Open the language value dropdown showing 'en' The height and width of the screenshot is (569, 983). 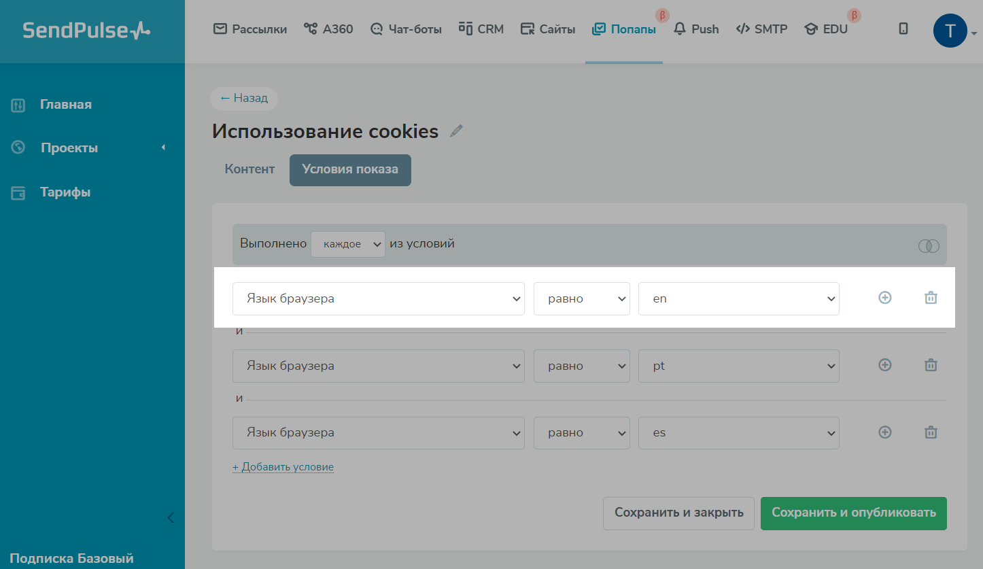[x=738, y=299]
